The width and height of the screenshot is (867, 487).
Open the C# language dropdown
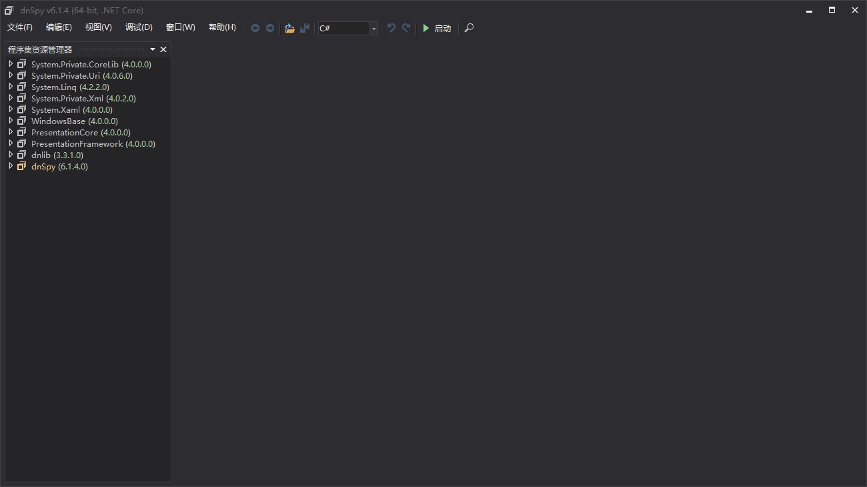(373, 28)
